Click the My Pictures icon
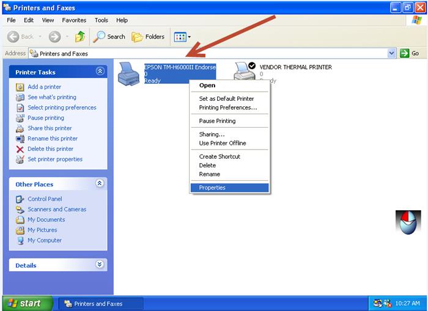428x311 pixels. tap(20, 230)
